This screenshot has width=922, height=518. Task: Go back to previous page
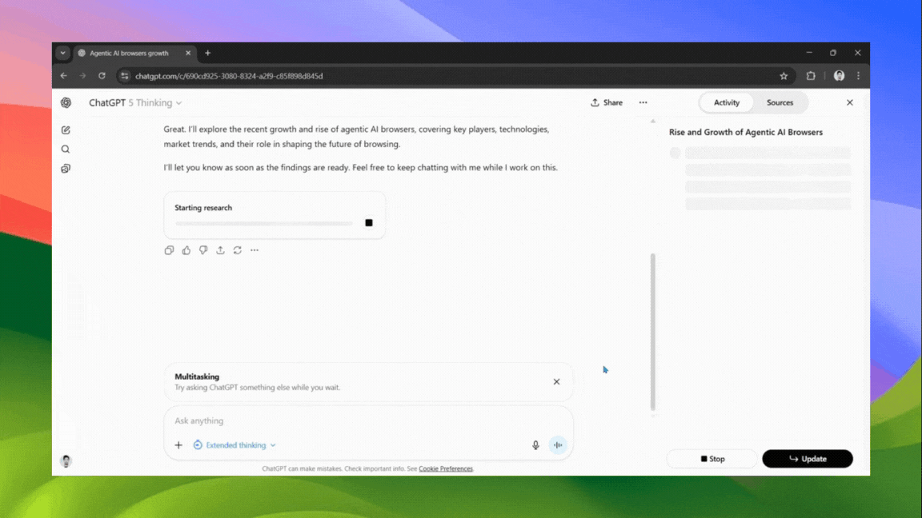[x=63, y=76]
